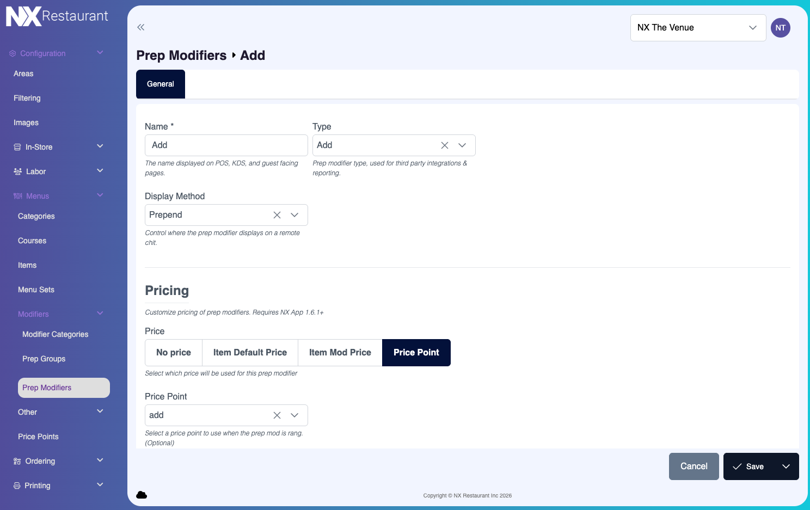The height and width of the screenshot is (510, 810).
Task: Save the prep modifier
Action: pos(748,466)
